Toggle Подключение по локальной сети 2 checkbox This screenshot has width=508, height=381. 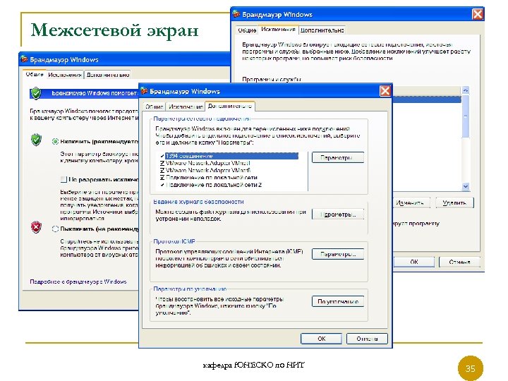162,185
